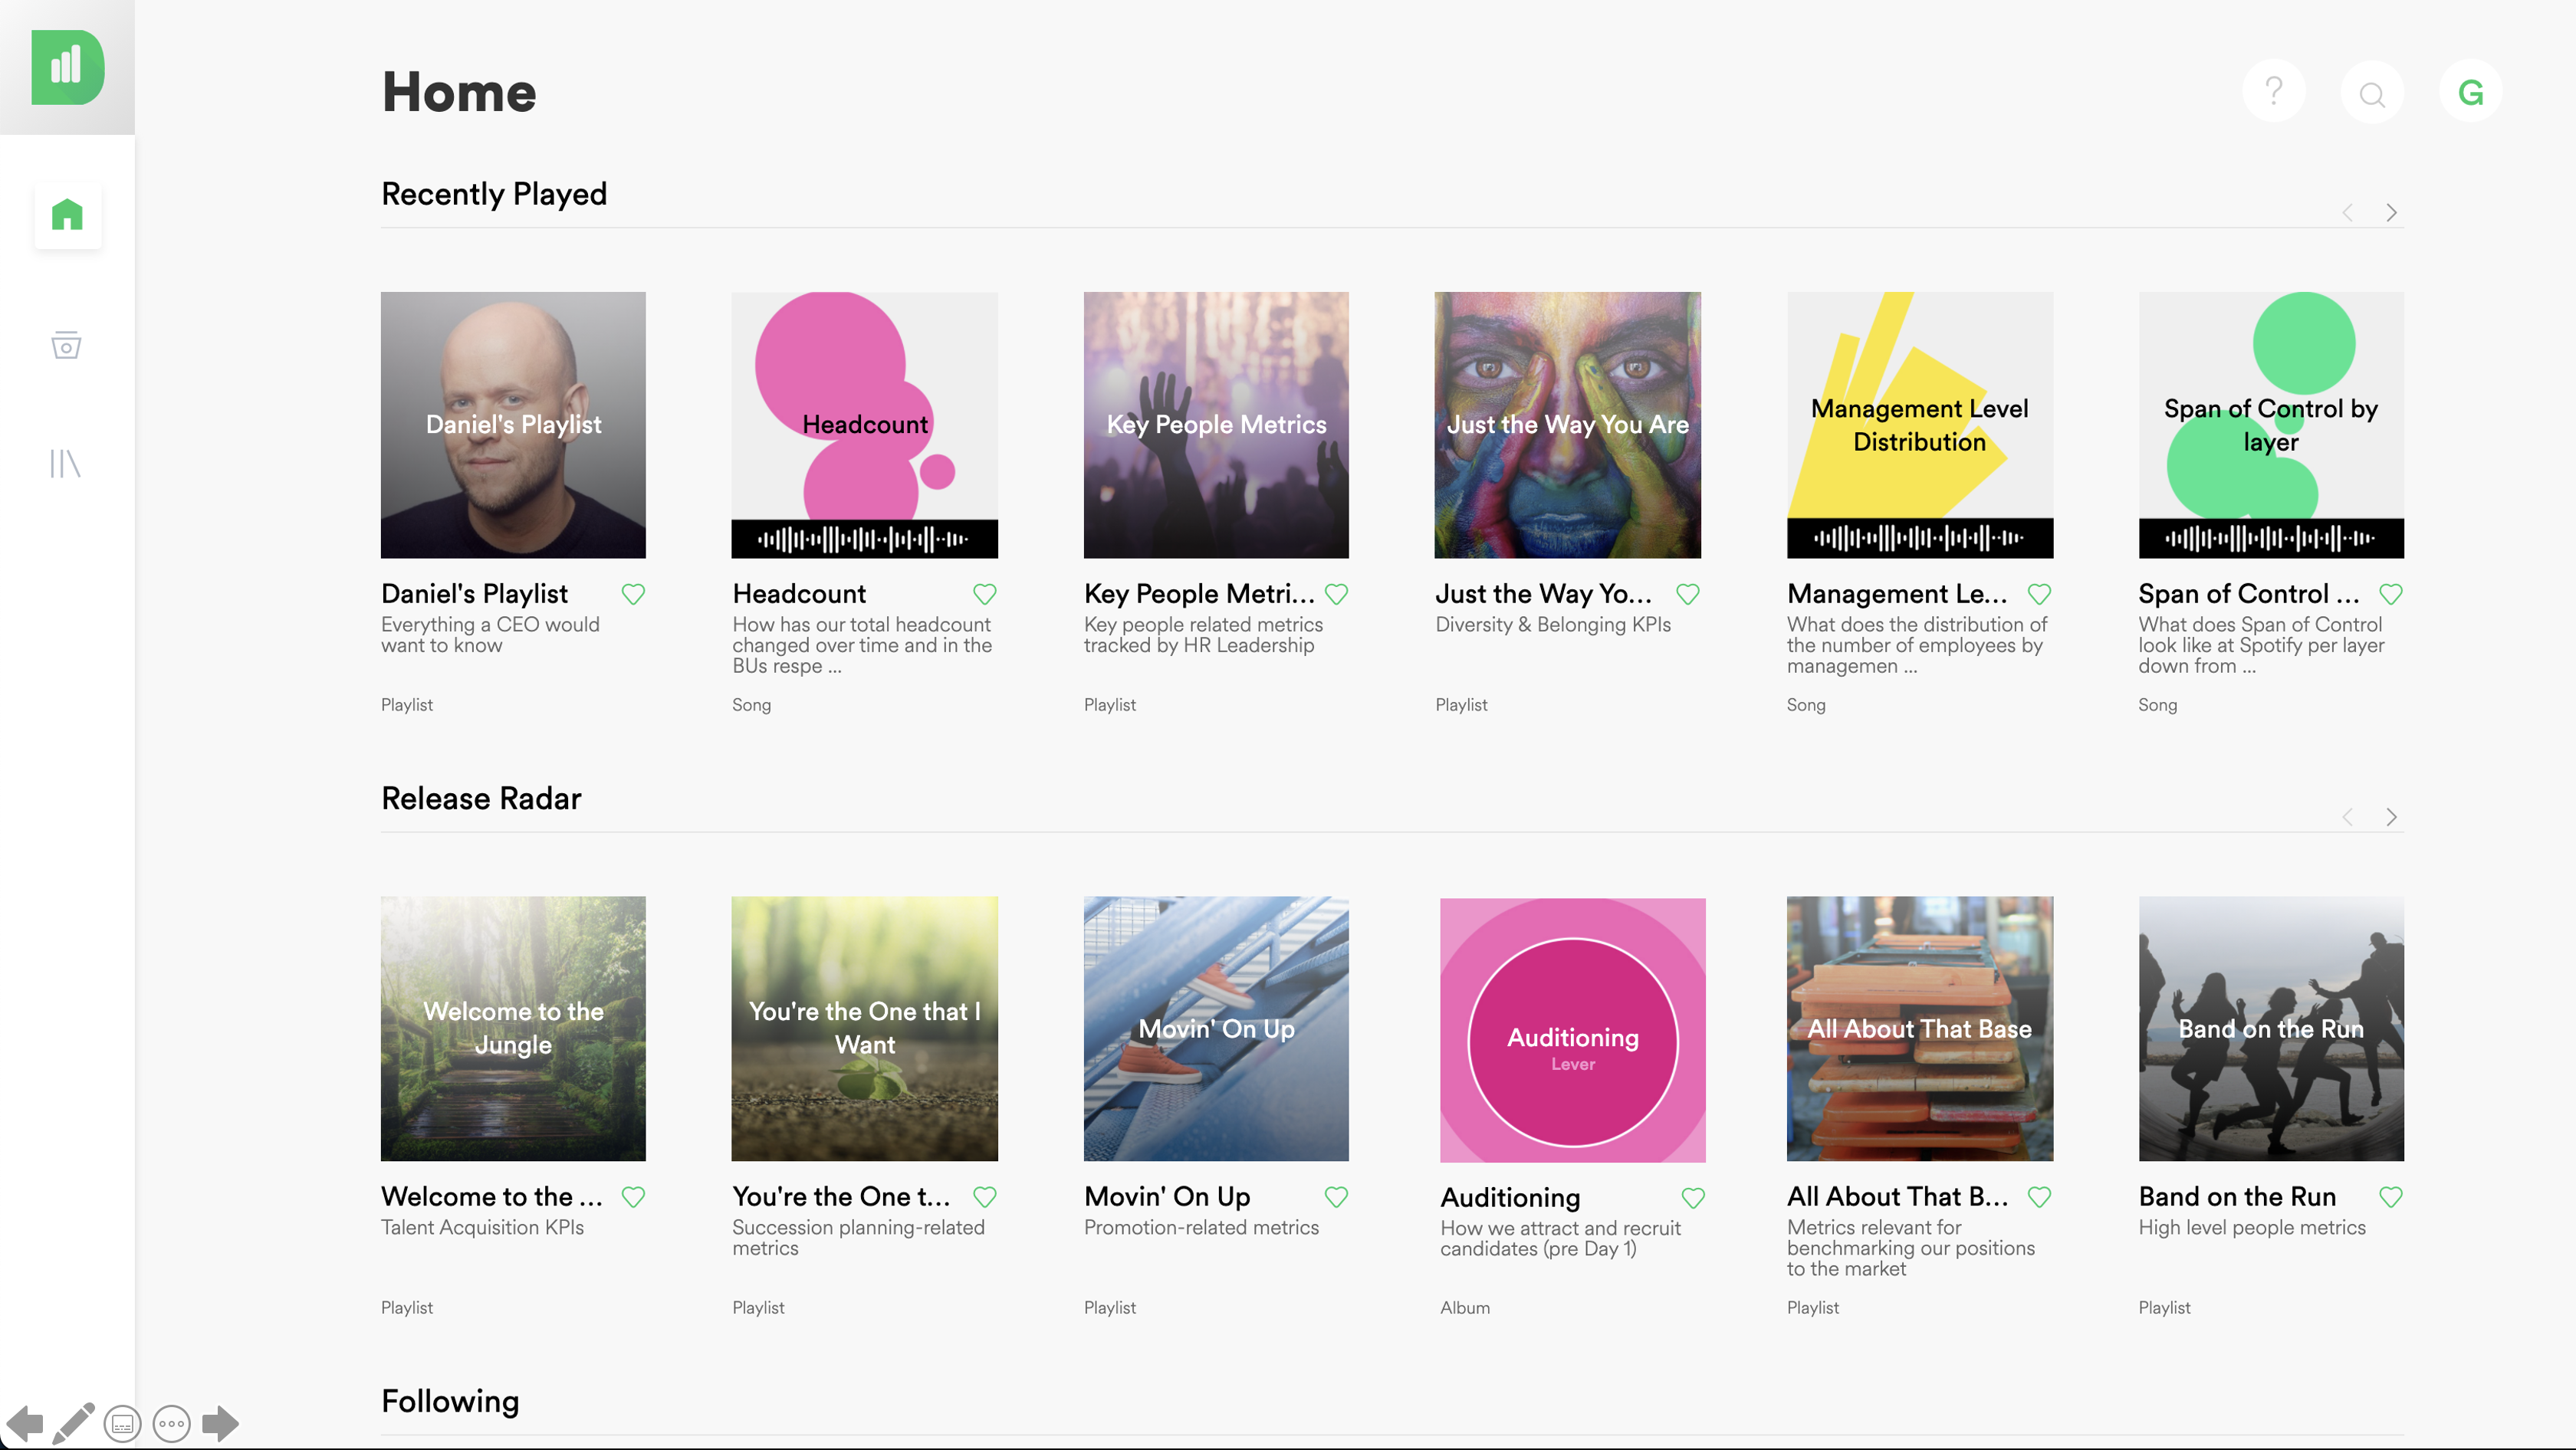Open more options ellipsis circle
Screen dimensions: 2576x1450
[172, 1424]
